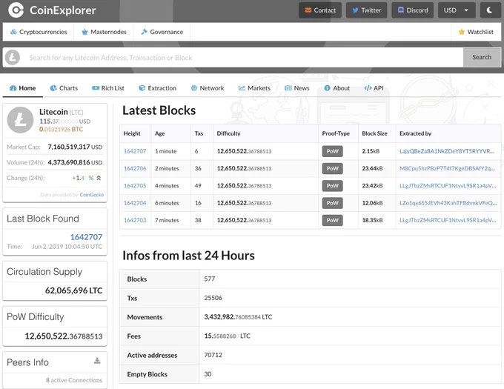Click the Watchlist star icon
Viewport: 504px width, 389px height.
[462, 32]
